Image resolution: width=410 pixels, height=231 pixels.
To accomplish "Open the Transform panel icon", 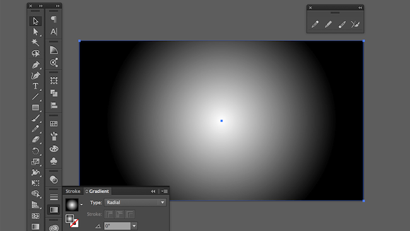I will coord(54,81).
